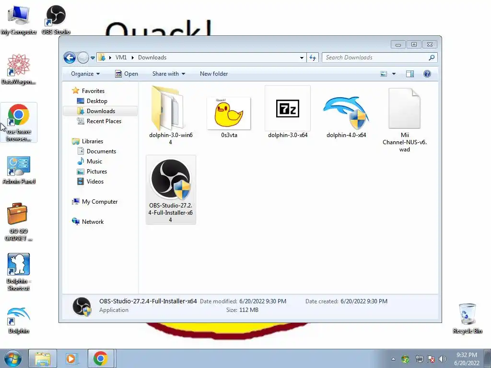Image resolution: width=491 pixels, height=368 pixels.
Task: Launch Windows Media Player from taskbar
Action: pos(71,358)
